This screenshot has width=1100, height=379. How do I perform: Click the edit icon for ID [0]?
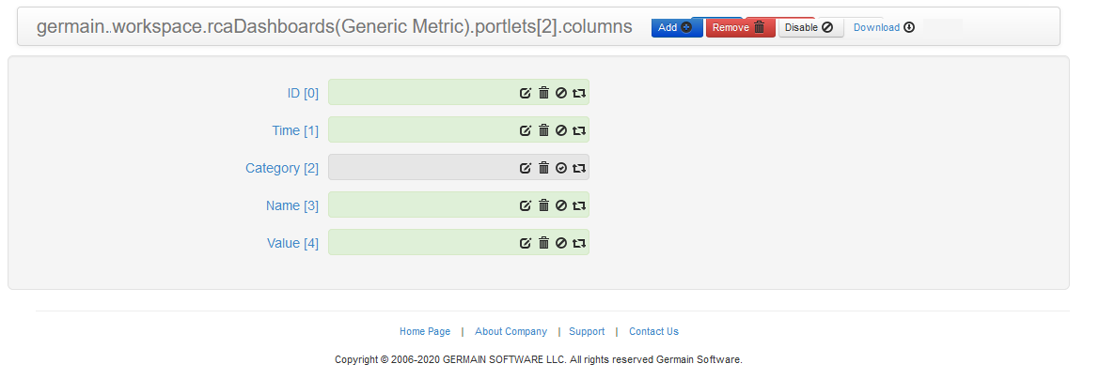pos(526,93)
